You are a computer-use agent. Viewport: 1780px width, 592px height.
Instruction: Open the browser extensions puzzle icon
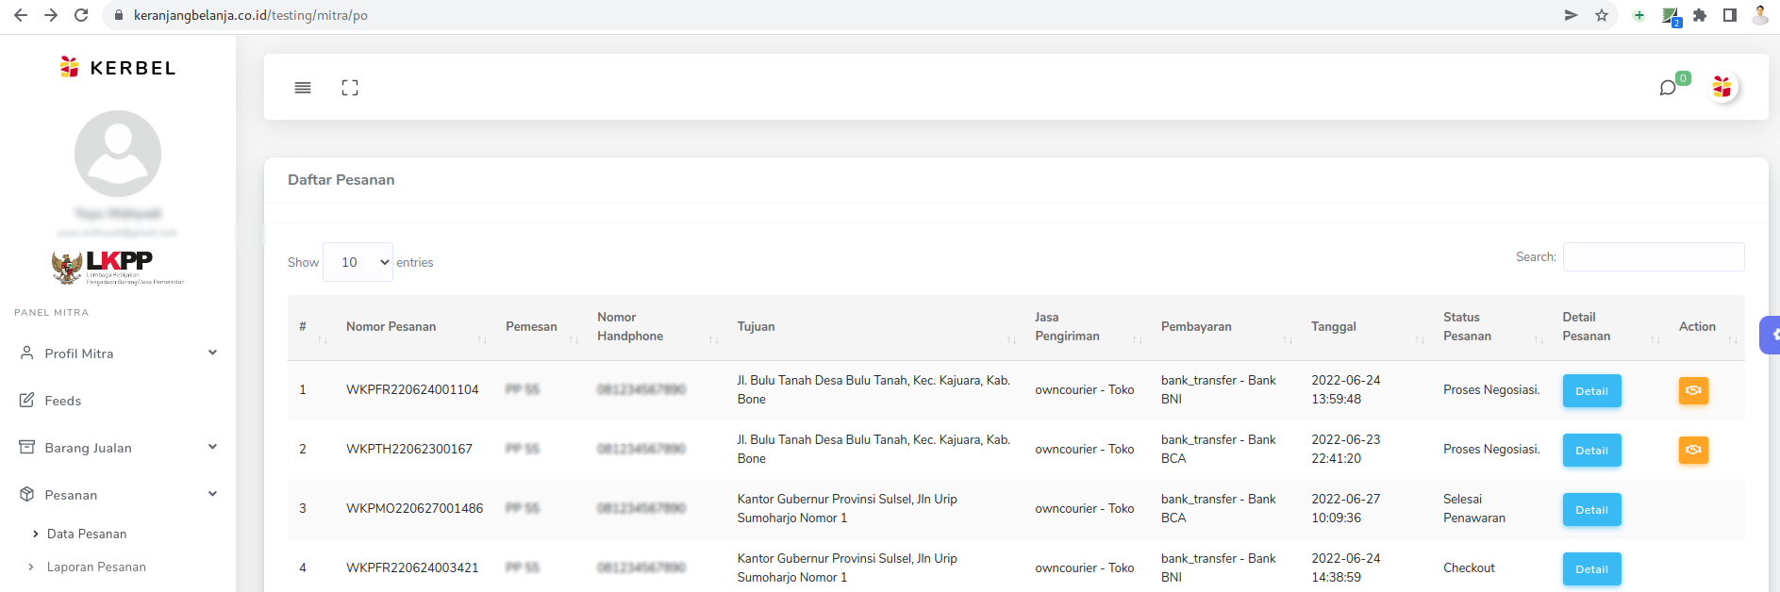[x=1700, y=15]
